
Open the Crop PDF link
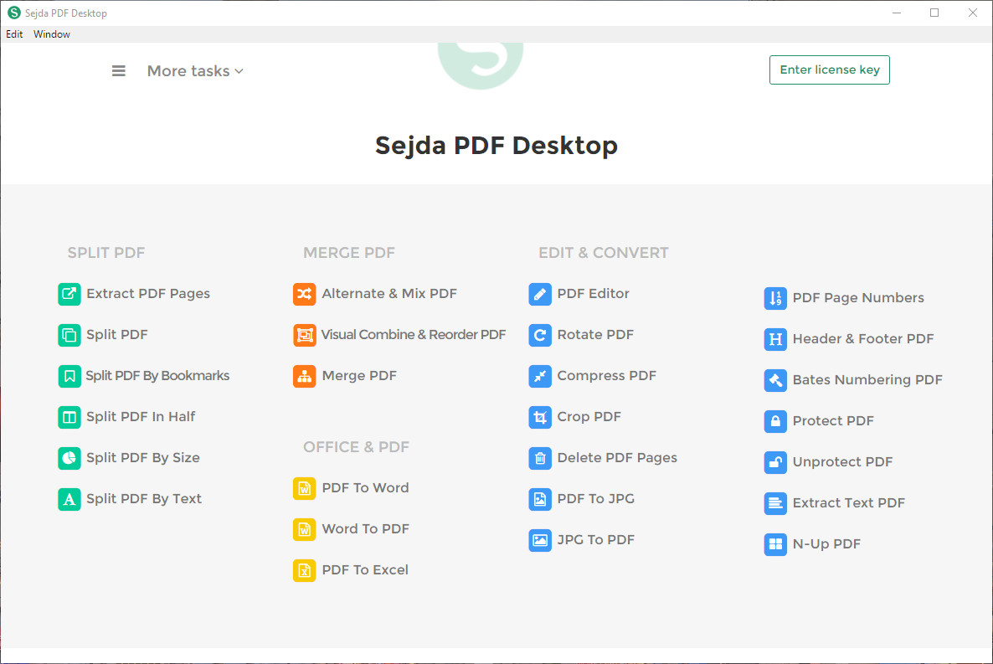click(x=589, y=417)
